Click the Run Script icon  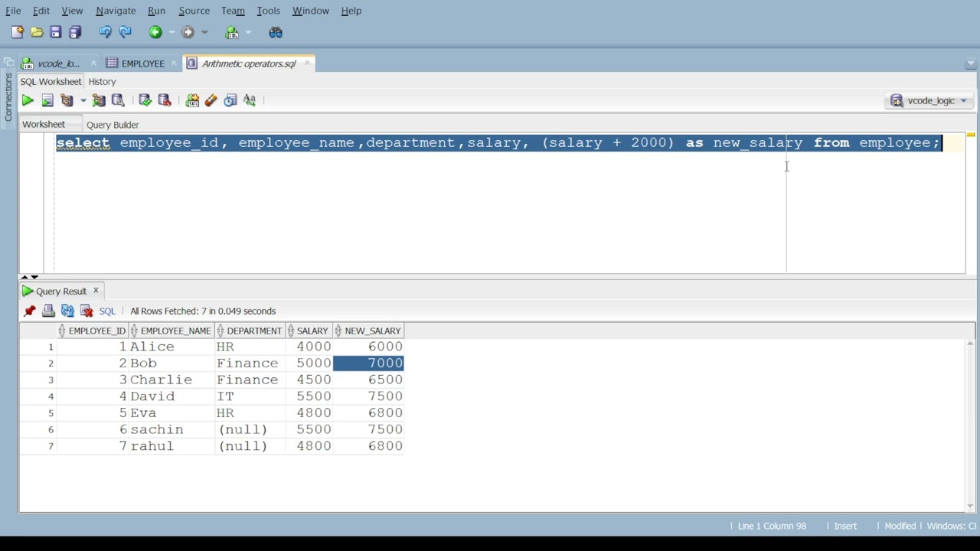47,100
